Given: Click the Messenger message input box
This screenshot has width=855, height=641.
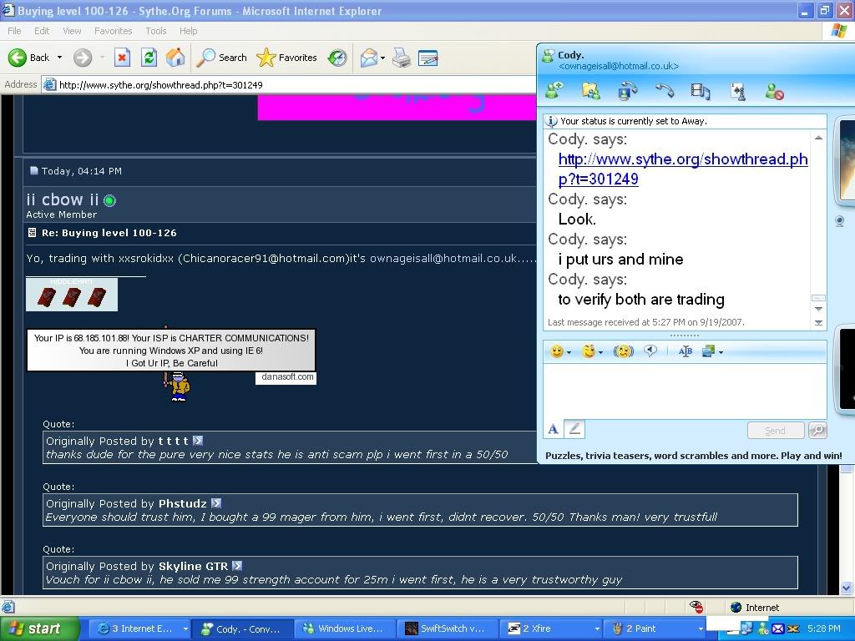Looking at the screenshot, I should (x=685, y=391).
